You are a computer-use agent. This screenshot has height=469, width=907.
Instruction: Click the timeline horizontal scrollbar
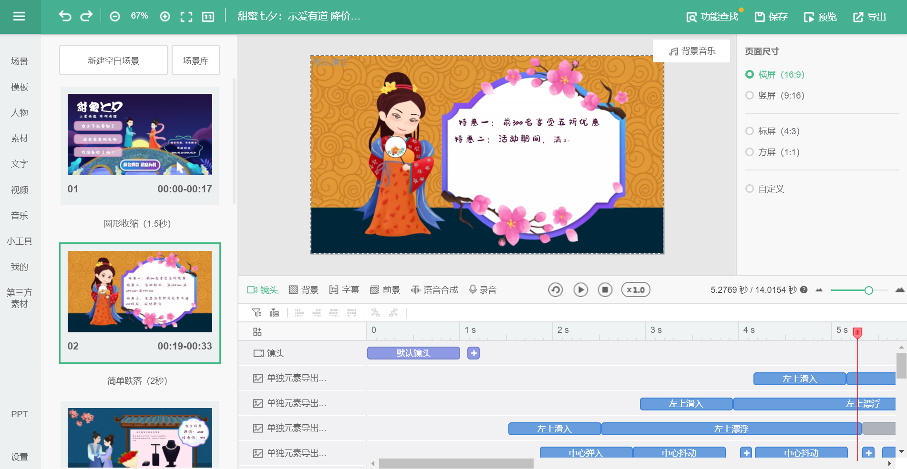pos(456,463)
